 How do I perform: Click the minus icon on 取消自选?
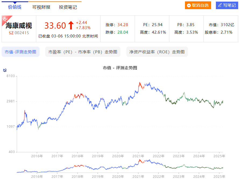[189, 5]
